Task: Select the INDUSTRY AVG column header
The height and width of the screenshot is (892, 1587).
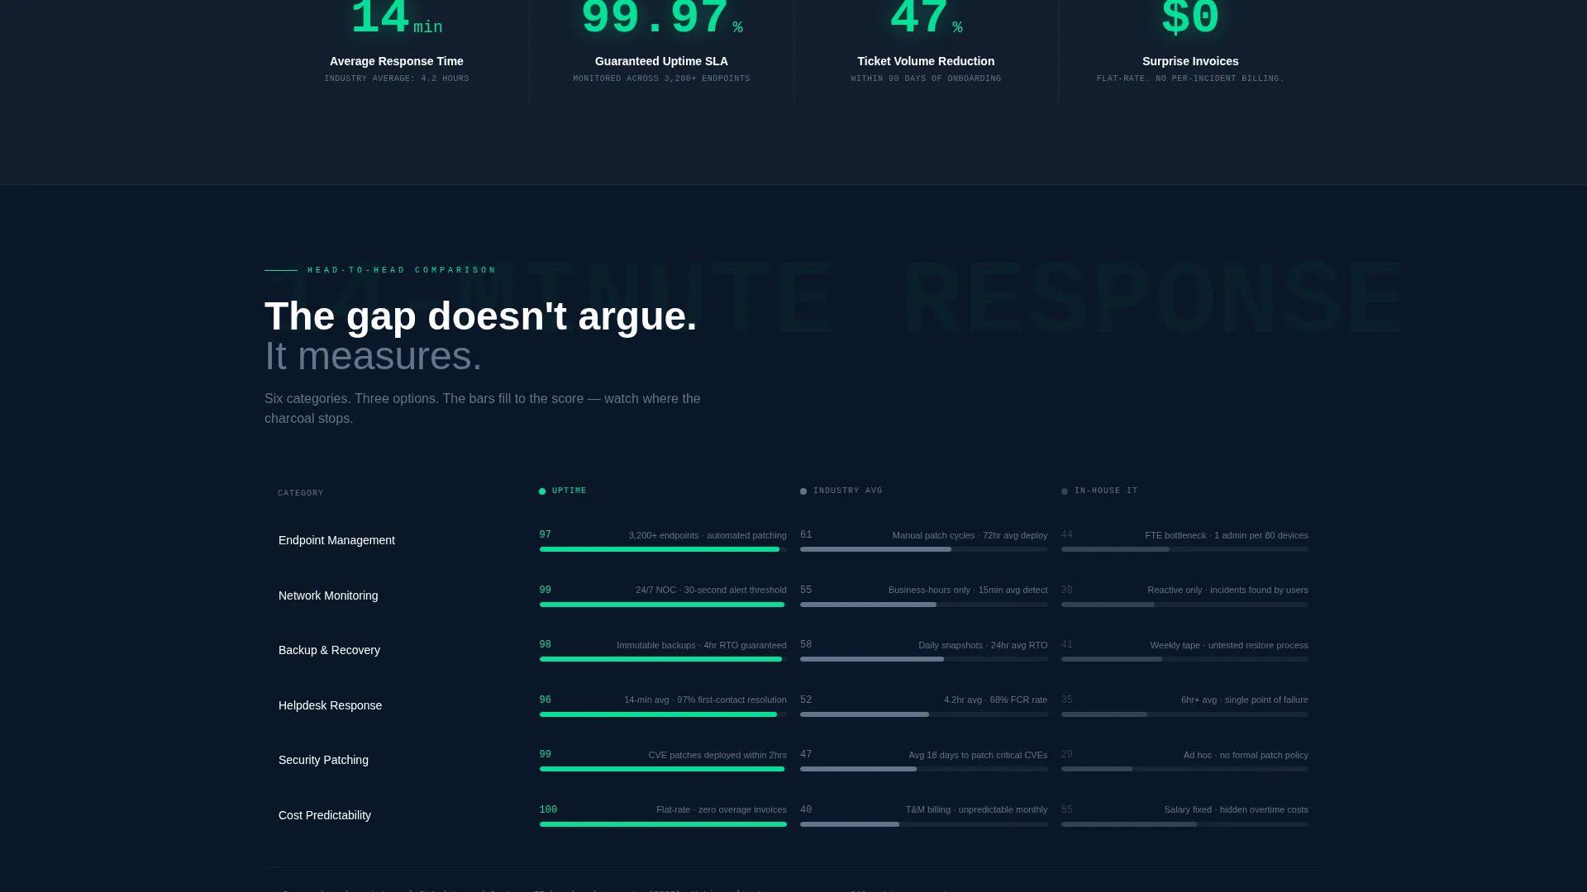Action: [x=848, y=491]
